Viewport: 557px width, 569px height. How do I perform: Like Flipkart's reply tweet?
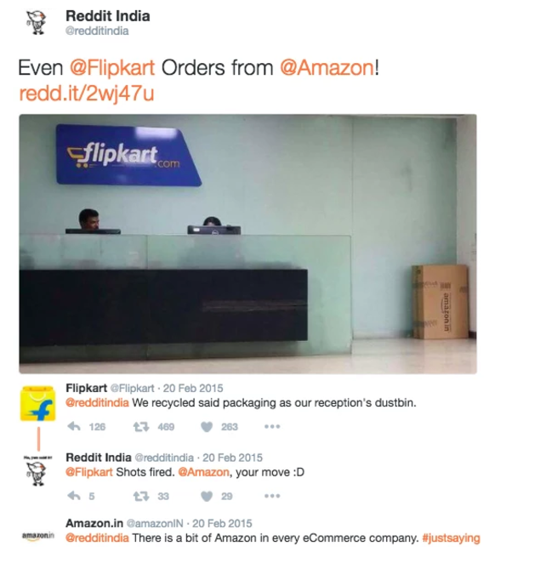[x=207, y=427]
